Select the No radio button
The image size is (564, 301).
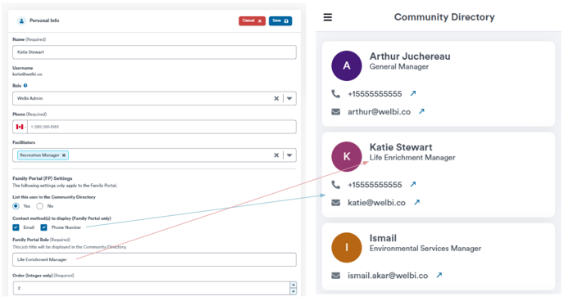coord(40,206)
